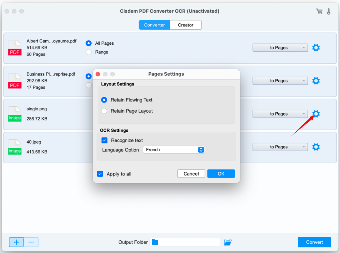Select All Pages radio for Business Pl...reprise.pdf
The height and width of the screenshot is (253, 340).
88,76
